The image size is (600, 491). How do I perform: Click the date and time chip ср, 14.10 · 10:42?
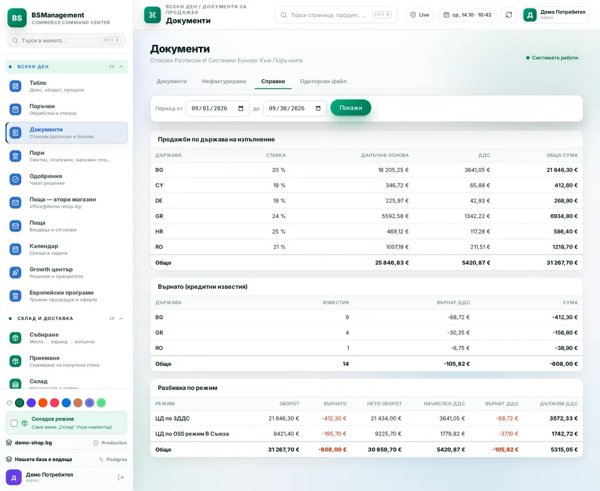(467, 15)
